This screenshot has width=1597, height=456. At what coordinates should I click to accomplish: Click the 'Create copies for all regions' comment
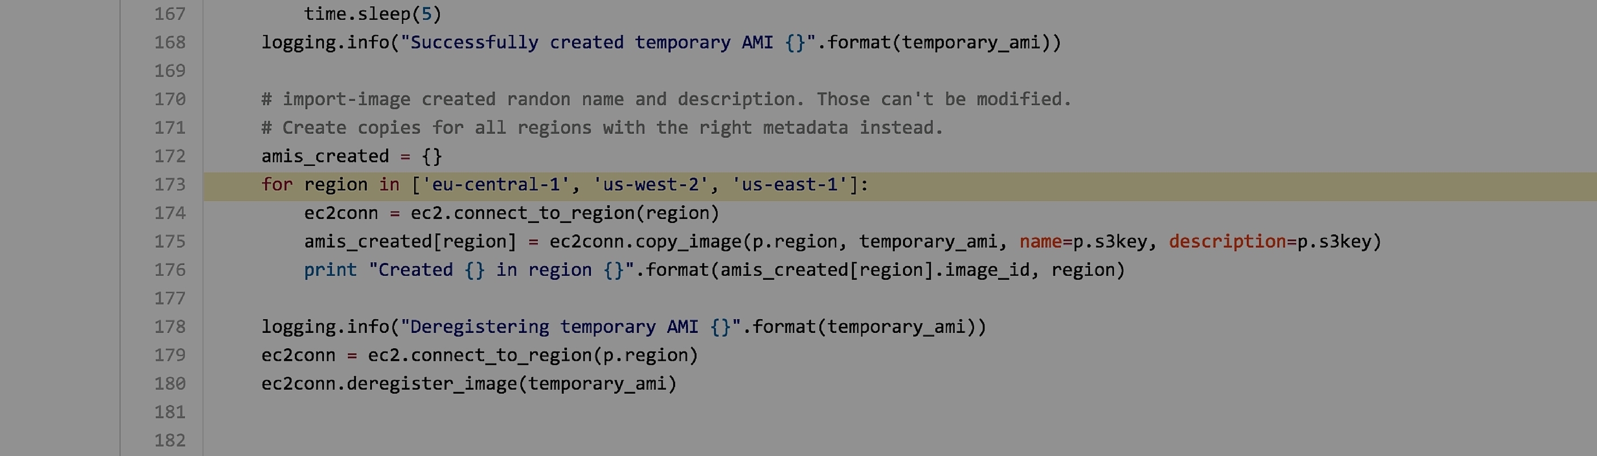click(602, 128)
